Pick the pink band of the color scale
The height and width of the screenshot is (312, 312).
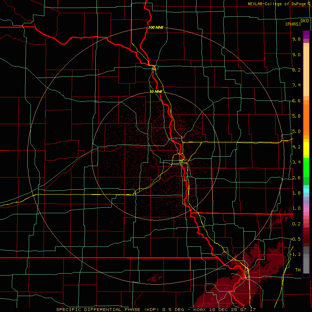[306, 210]
